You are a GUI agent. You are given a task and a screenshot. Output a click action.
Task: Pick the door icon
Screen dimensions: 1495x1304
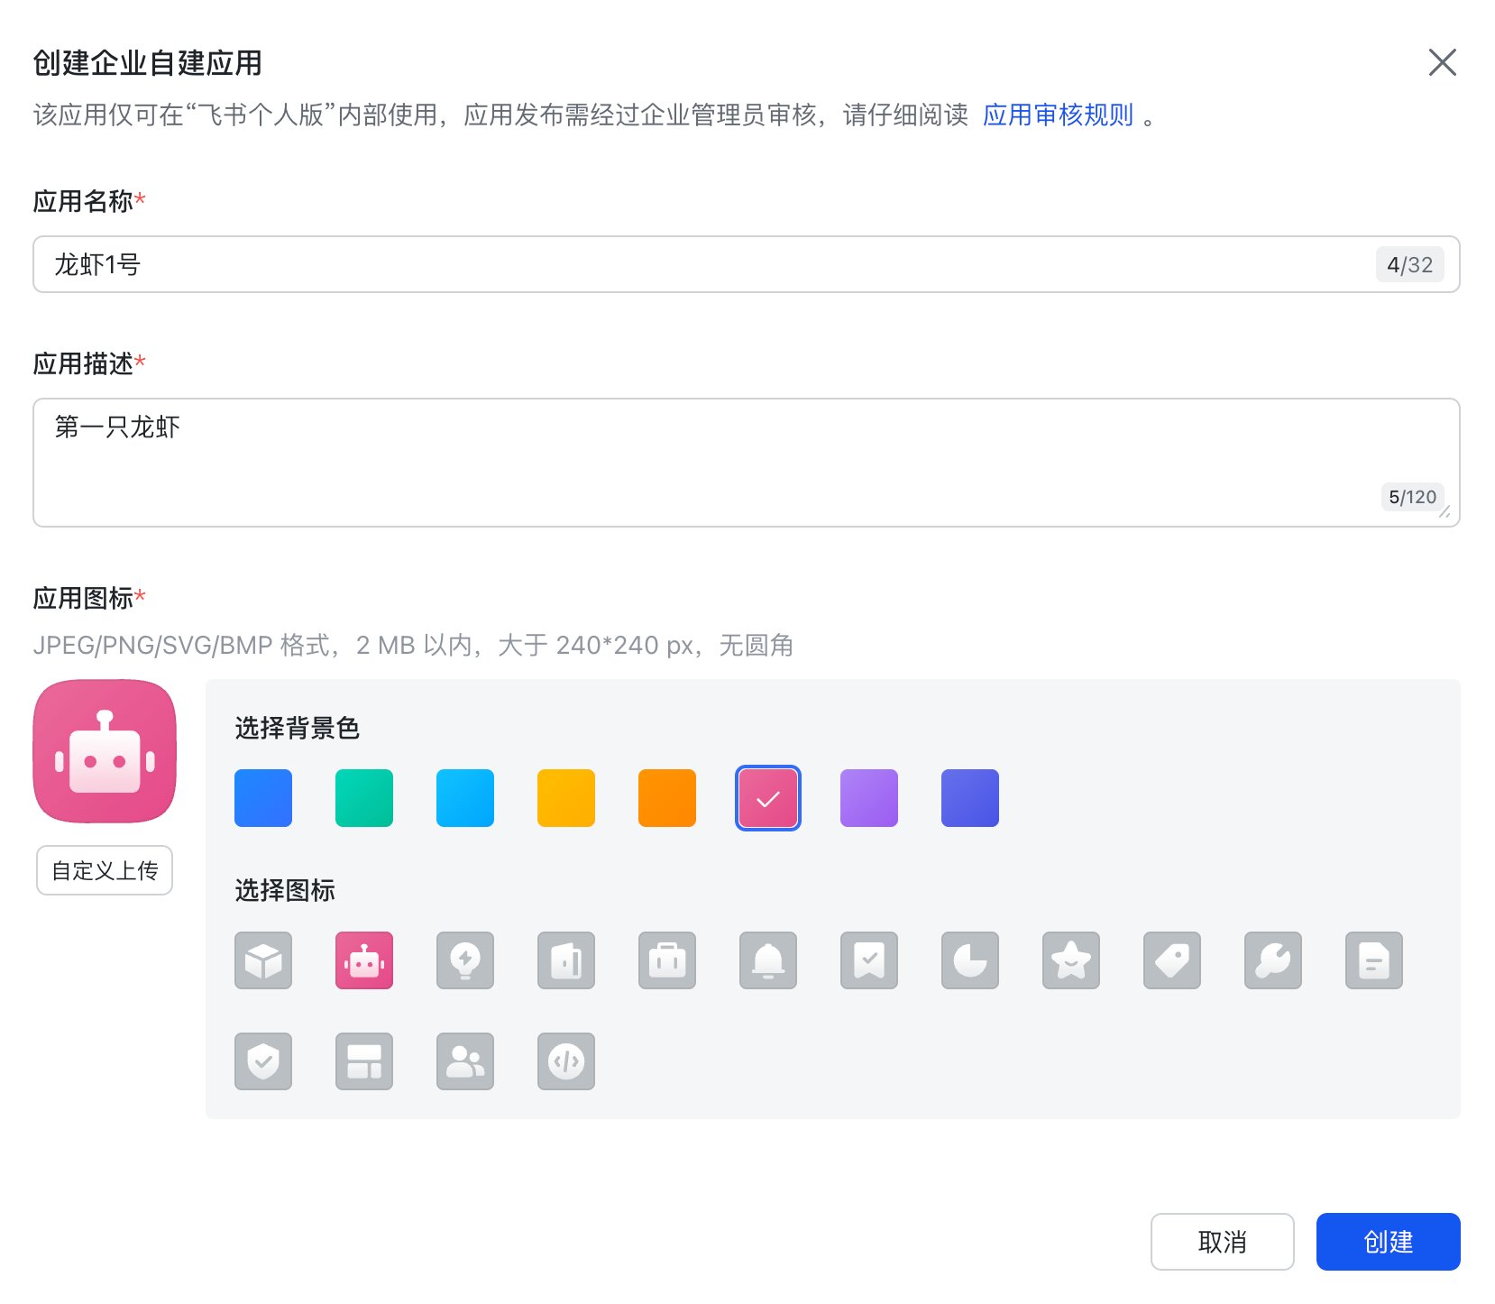[566, 960]
